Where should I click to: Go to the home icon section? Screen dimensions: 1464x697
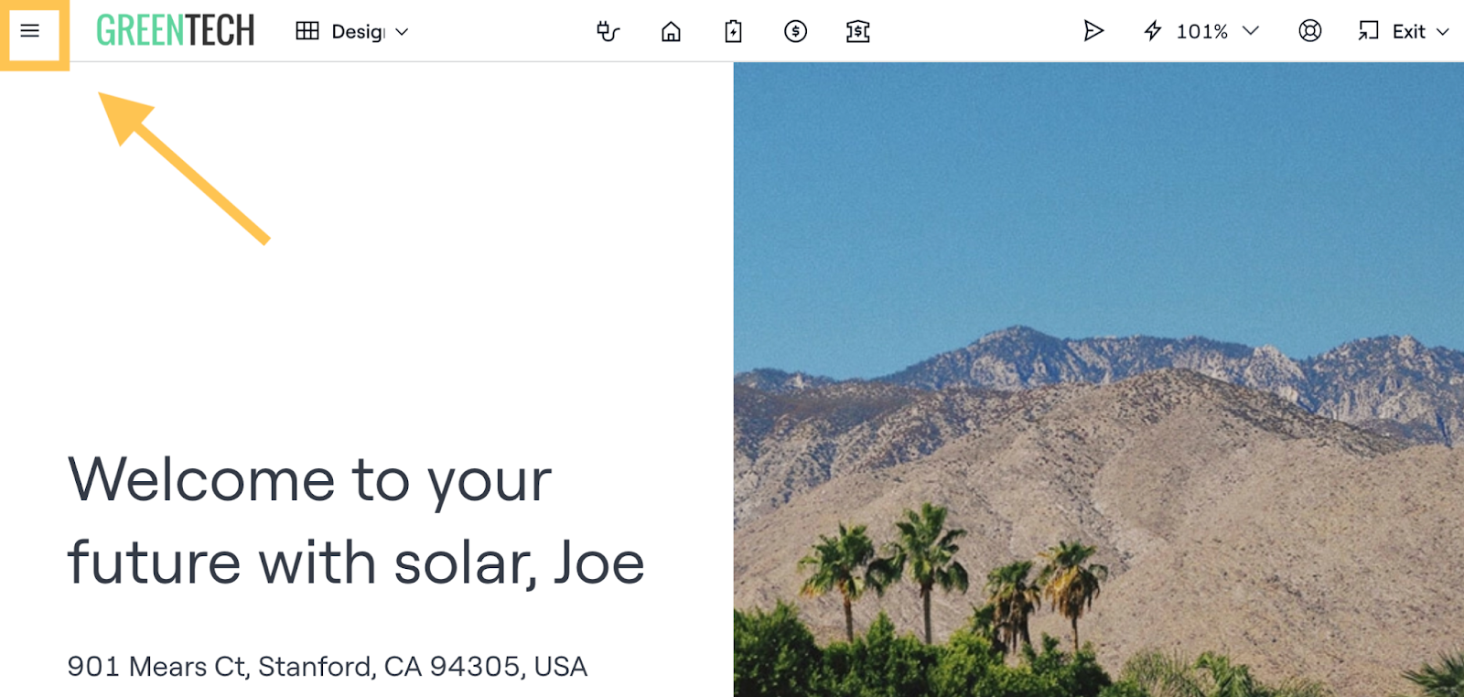pos(671,32)
